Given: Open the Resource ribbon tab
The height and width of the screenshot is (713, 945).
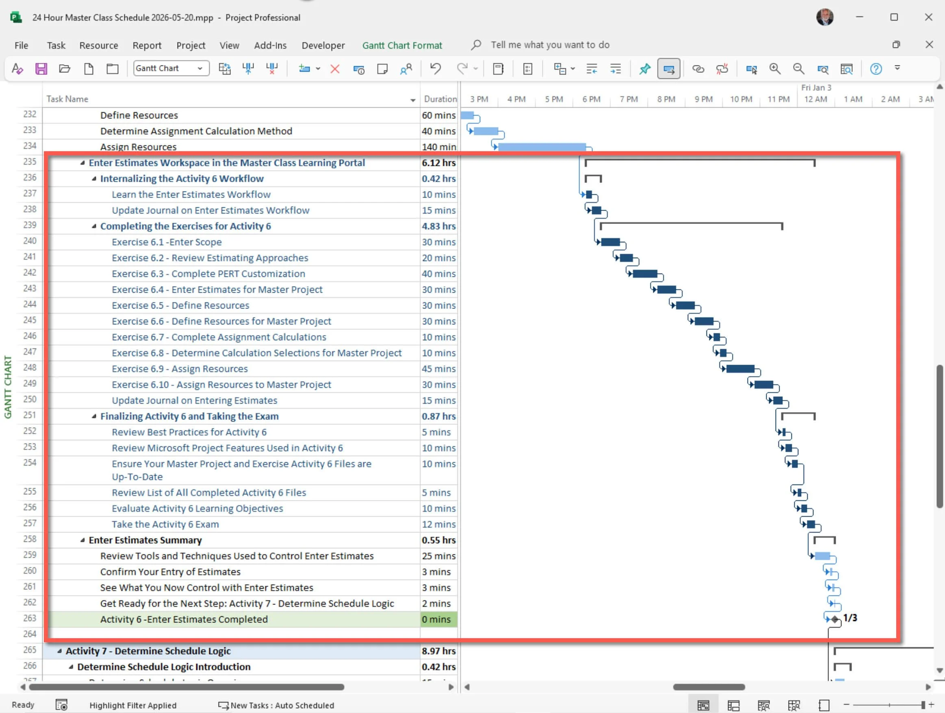Looking at the screenshot, I should click(x=99, y=45).
